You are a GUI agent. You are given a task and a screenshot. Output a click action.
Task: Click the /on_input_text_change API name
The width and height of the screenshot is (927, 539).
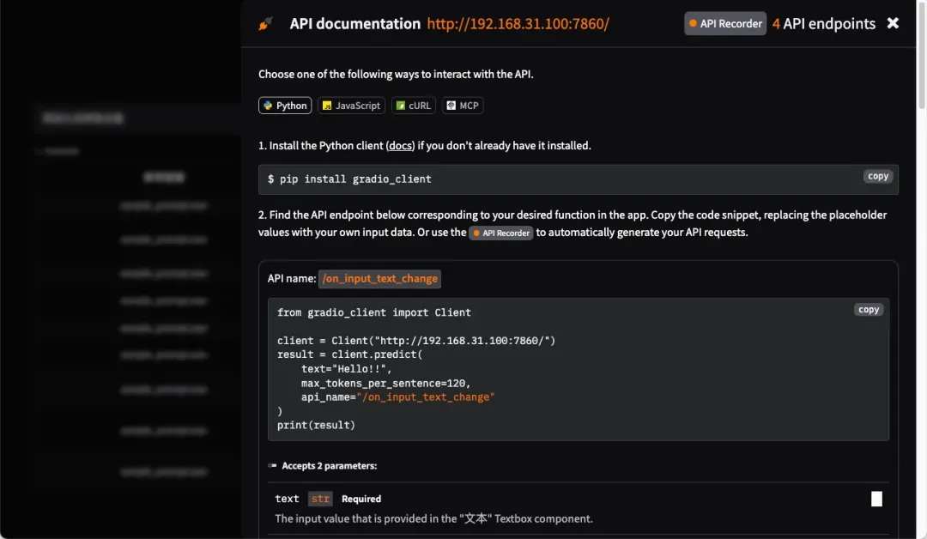[380, 278]
